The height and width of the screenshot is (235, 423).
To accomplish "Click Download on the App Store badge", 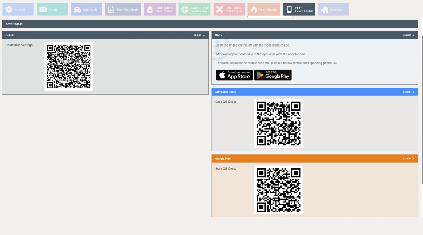I will (x=235, y=75).
